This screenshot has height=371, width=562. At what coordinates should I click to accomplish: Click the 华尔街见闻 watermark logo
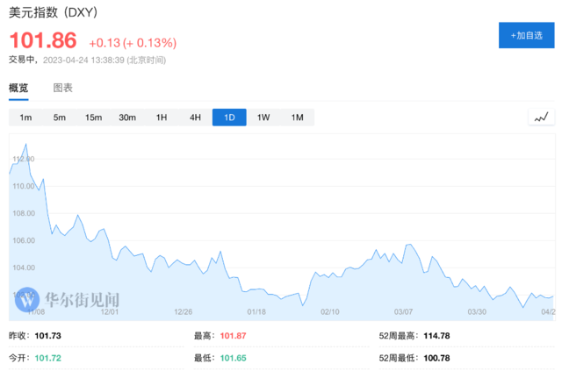coord(68,300)
